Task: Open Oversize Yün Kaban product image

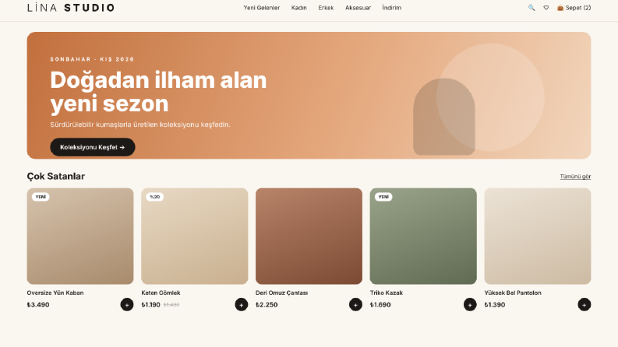Action: pyautogui.click(x=80, y=236)
